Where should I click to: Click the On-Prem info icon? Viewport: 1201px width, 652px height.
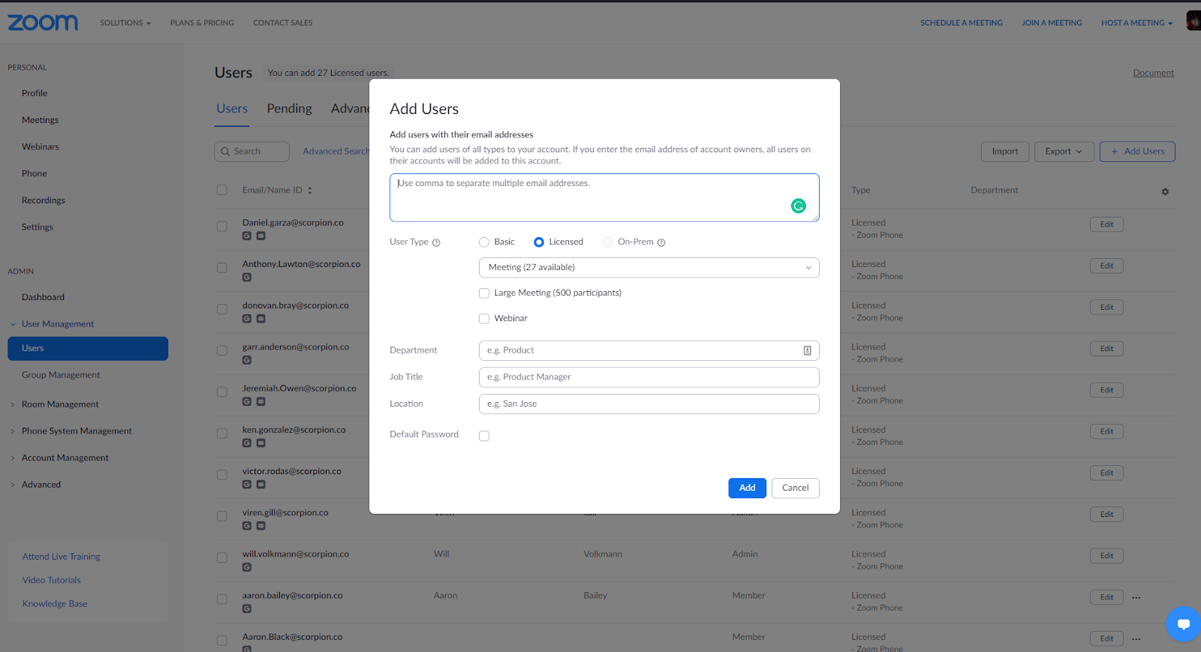click(661, 242)
